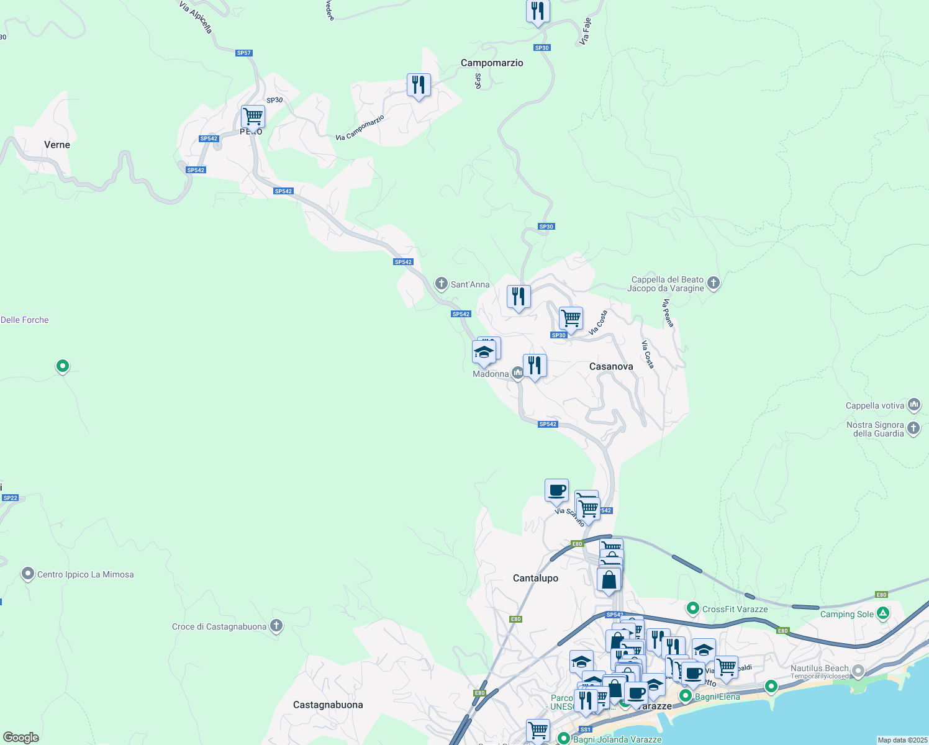The image size is (929, 745).
Task: Select the Cappella votiva chapel icon
Action: pos(913,405)
